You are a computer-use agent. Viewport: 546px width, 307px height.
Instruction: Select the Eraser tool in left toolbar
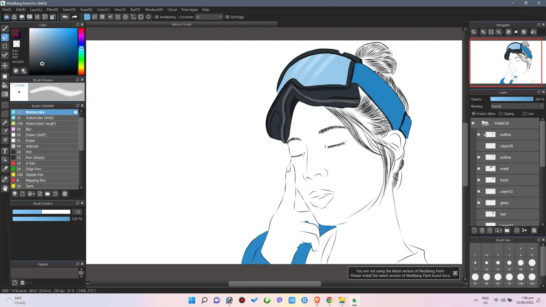point(5,37)
